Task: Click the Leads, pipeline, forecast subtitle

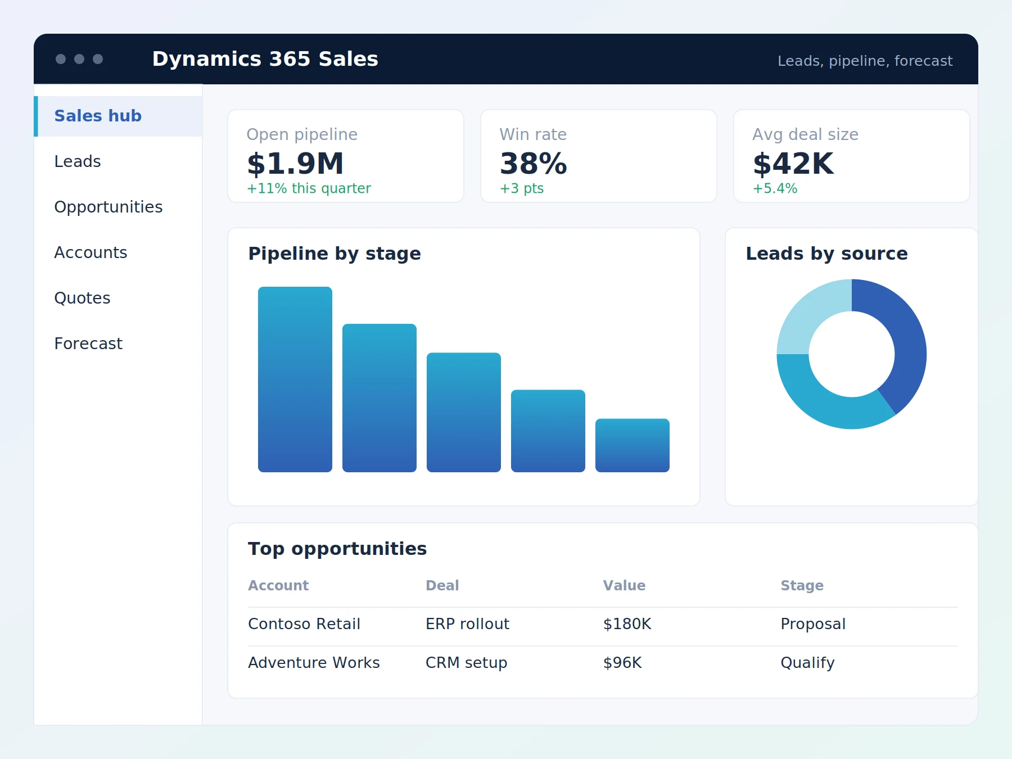Action: click(865, 61)
